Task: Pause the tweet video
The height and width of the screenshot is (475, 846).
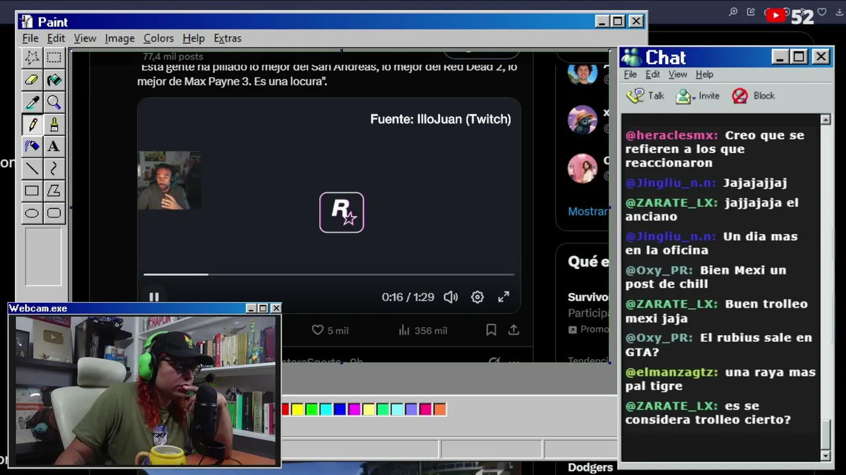Action: click(x=154, y=298)
